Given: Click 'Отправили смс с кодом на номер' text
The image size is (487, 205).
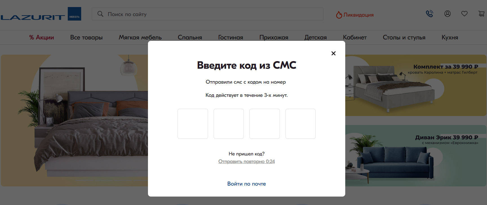Looking at the screenshot, I should pos(246,82).
